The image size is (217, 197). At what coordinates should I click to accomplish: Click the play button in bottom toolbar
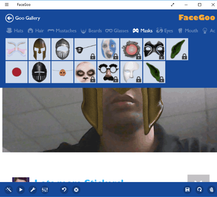[21, 190]
